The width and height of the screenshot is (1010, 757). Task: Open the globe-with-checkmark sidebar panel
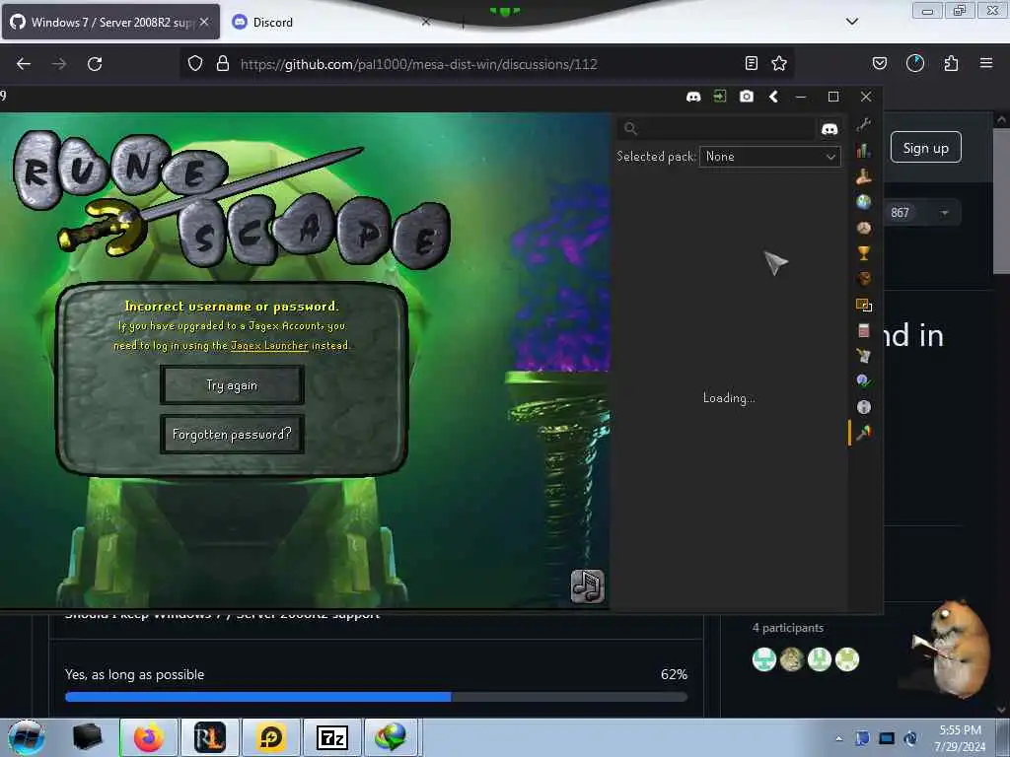pos(864,381)
